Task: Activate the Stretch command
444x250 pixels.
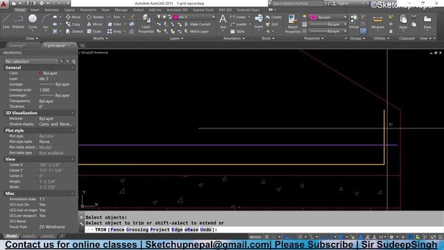Action: click(x=74, y=31)
